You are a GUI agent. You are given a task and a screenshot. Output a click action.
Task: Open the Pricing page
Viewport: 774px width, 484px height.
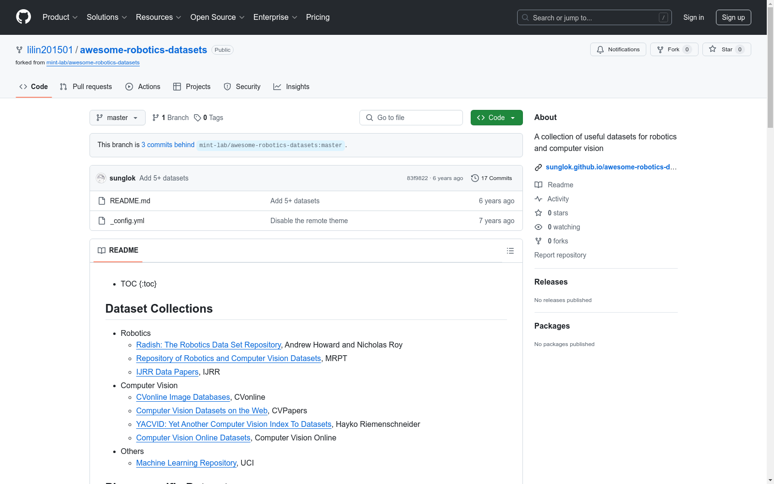tap(318, 17)
